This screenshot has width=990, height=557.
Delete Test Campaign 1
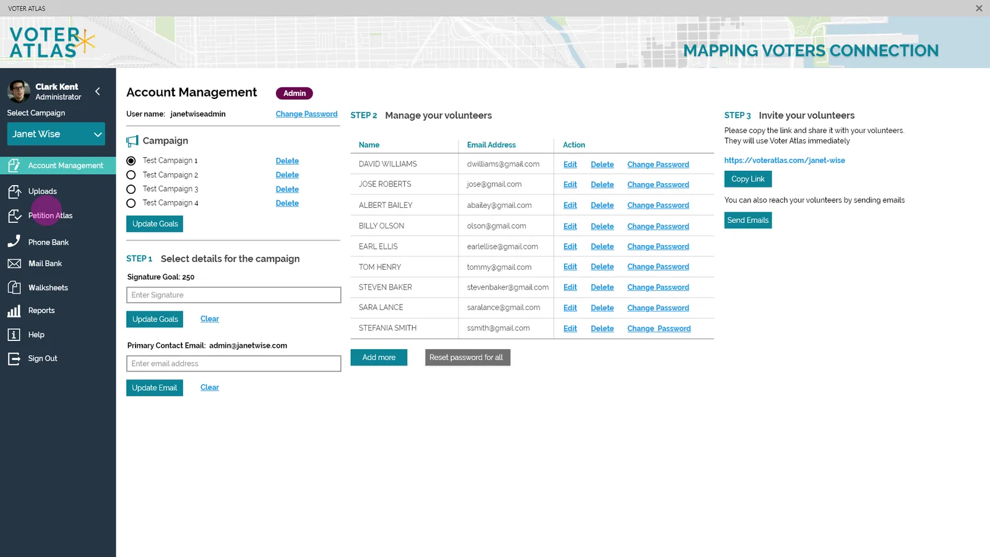coord(287,161)
